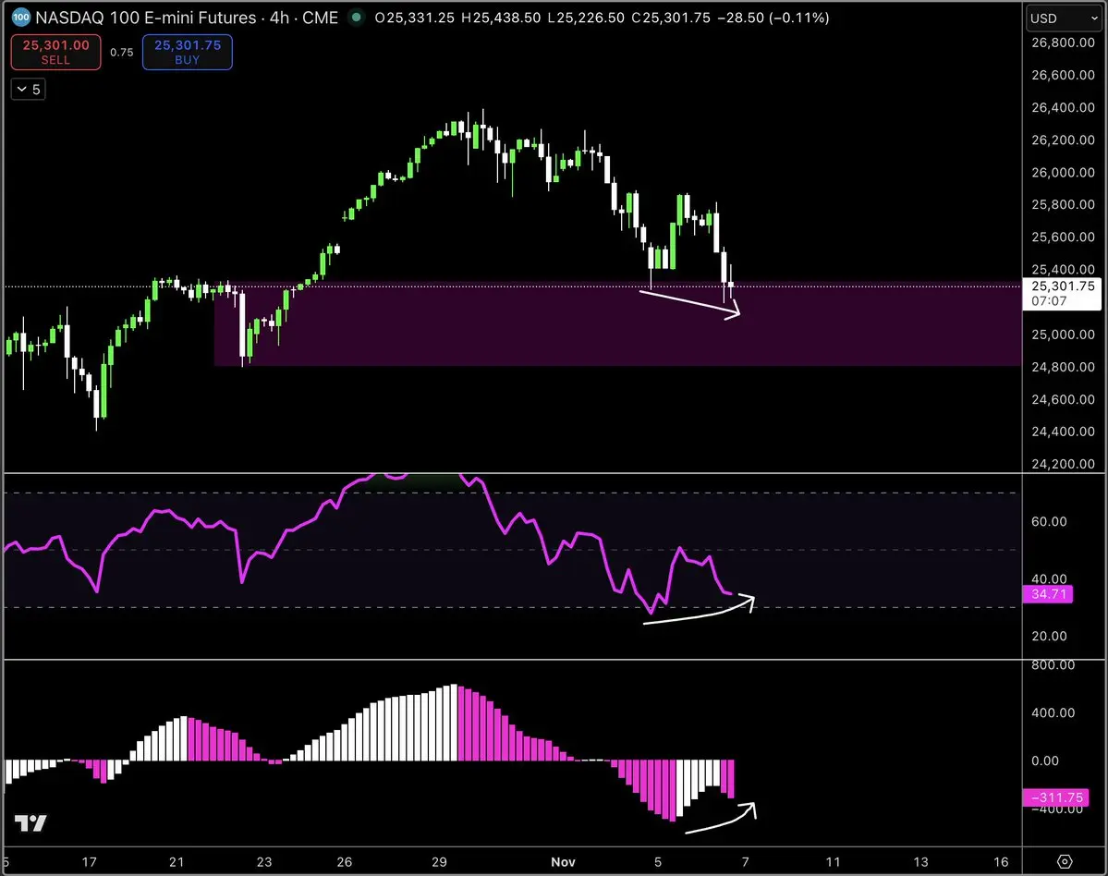
Task: Click the NASDAQ 100 symbol logo icon
Action: coord(21,17)
